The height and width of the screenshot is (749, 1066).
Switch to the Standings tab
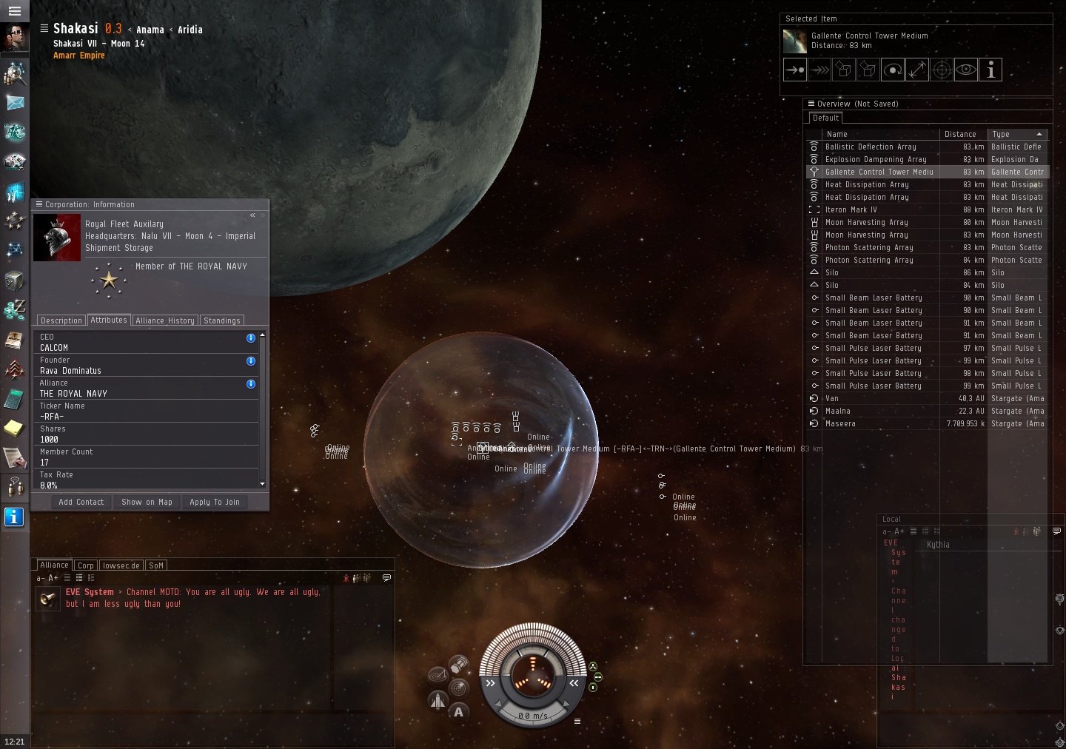pos(222,320)
